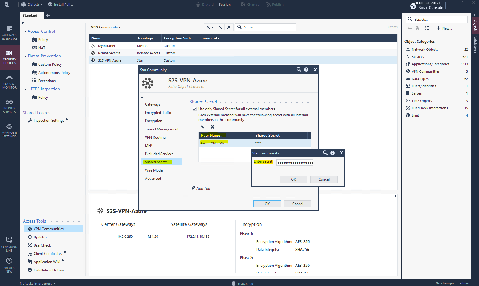Click the Enter secret password field

point(295,162)
